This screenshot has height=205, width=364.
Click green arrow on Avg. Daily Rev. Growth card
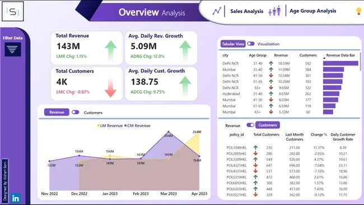tap(185, 50)
